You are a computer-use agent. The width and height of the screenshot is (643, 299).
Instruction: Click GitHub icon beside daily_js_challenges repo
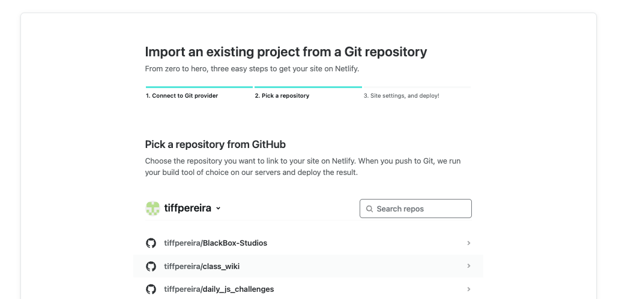151,289
